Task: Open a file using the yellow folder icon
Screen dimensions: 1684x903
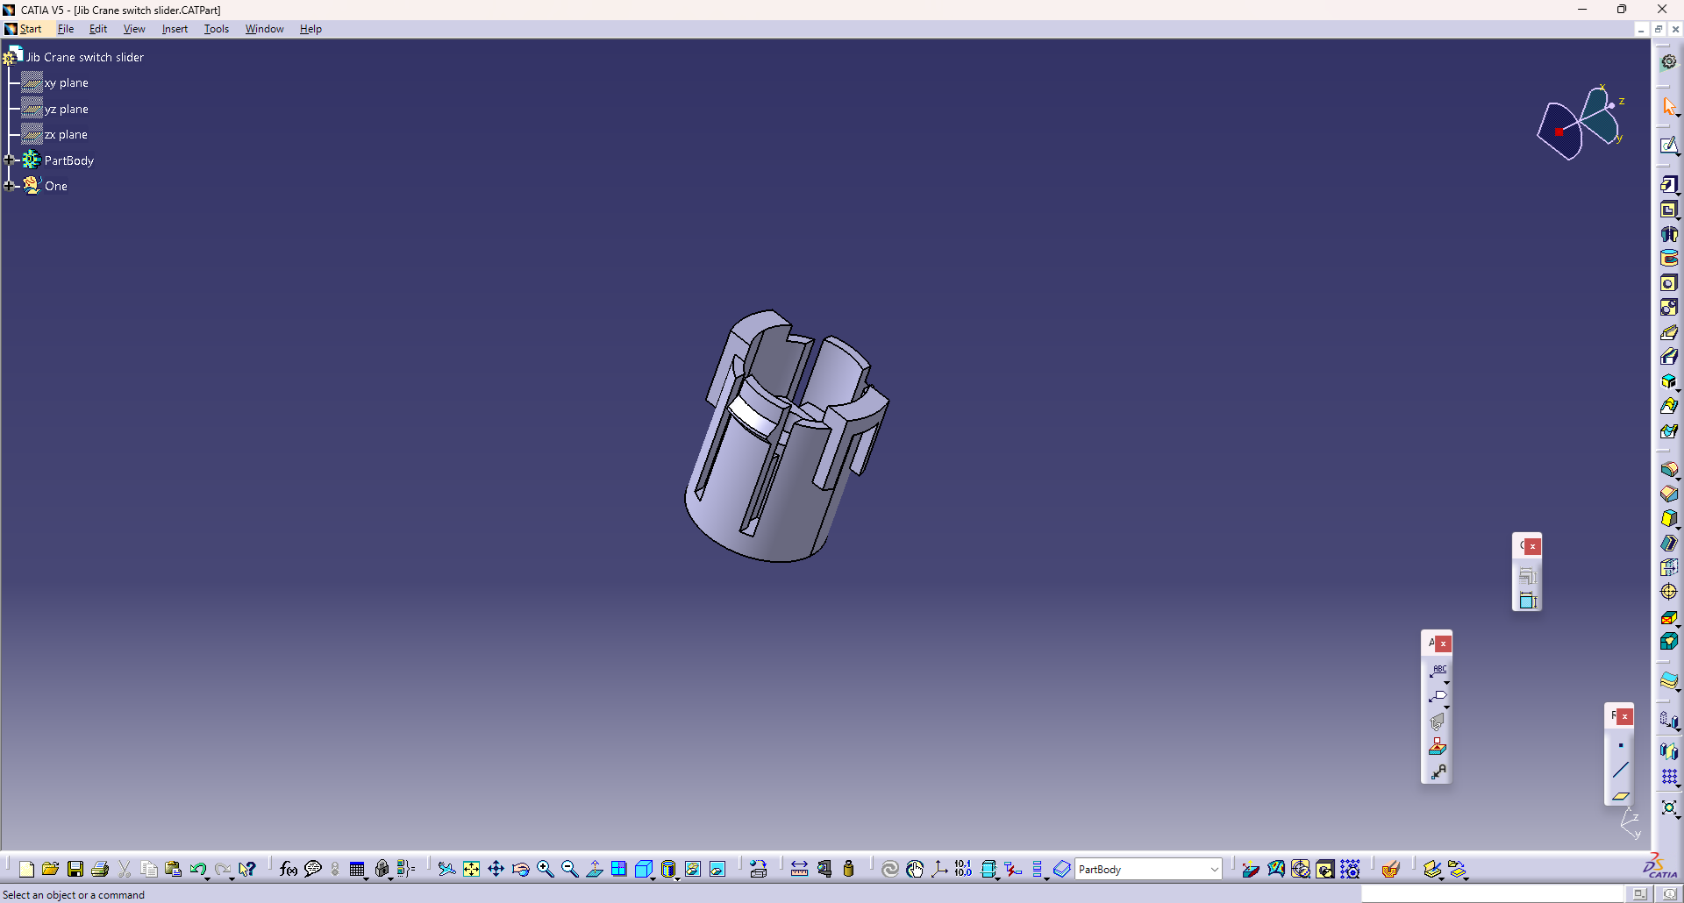Action: [50, 869]
